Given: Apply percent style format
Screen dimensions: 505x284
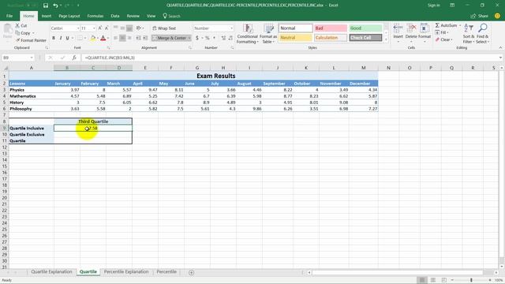Looking at the screenshot, I should point(207,38).
